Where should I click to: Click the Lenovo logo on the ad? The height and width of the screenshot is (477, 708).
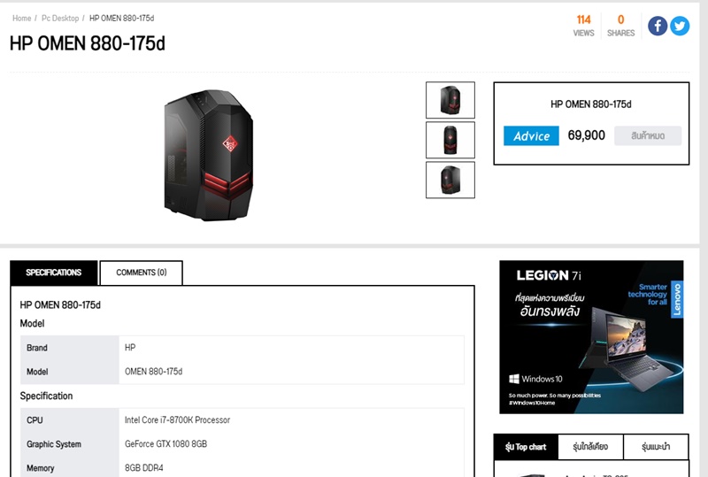click(x=677, y=299)
